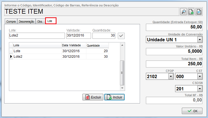Image resolution: width=208 pixels, height=118 pixels.
Task: Click the lot grid scrollbar down arrow
Action: (x=122, y=89)
